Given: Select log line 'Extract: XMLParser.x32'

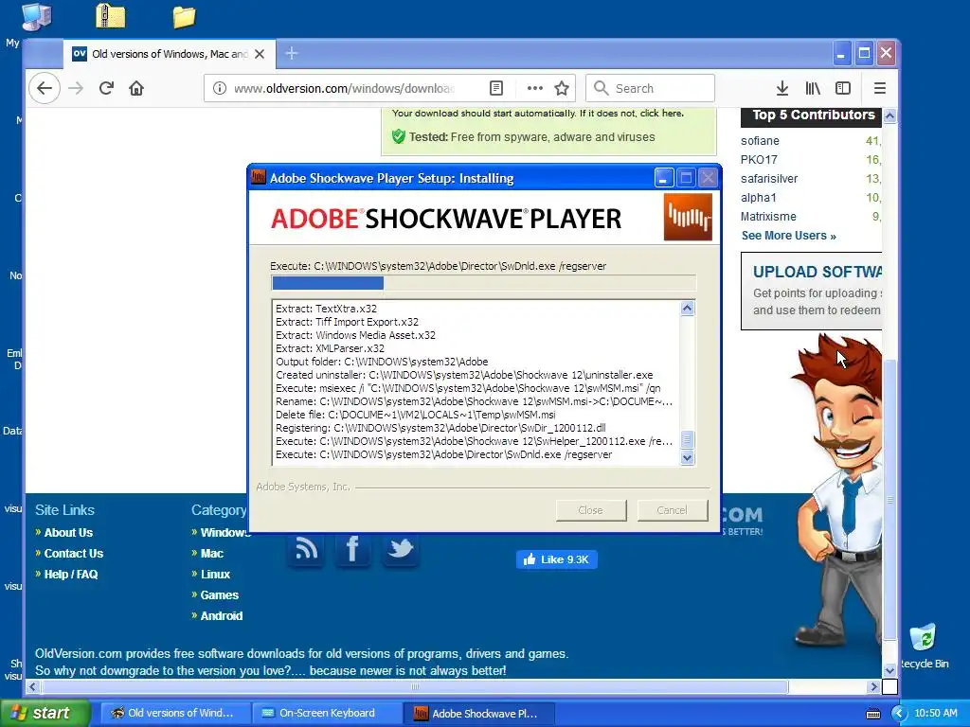Looking at the screenshot, I should [x=330, y=348].
